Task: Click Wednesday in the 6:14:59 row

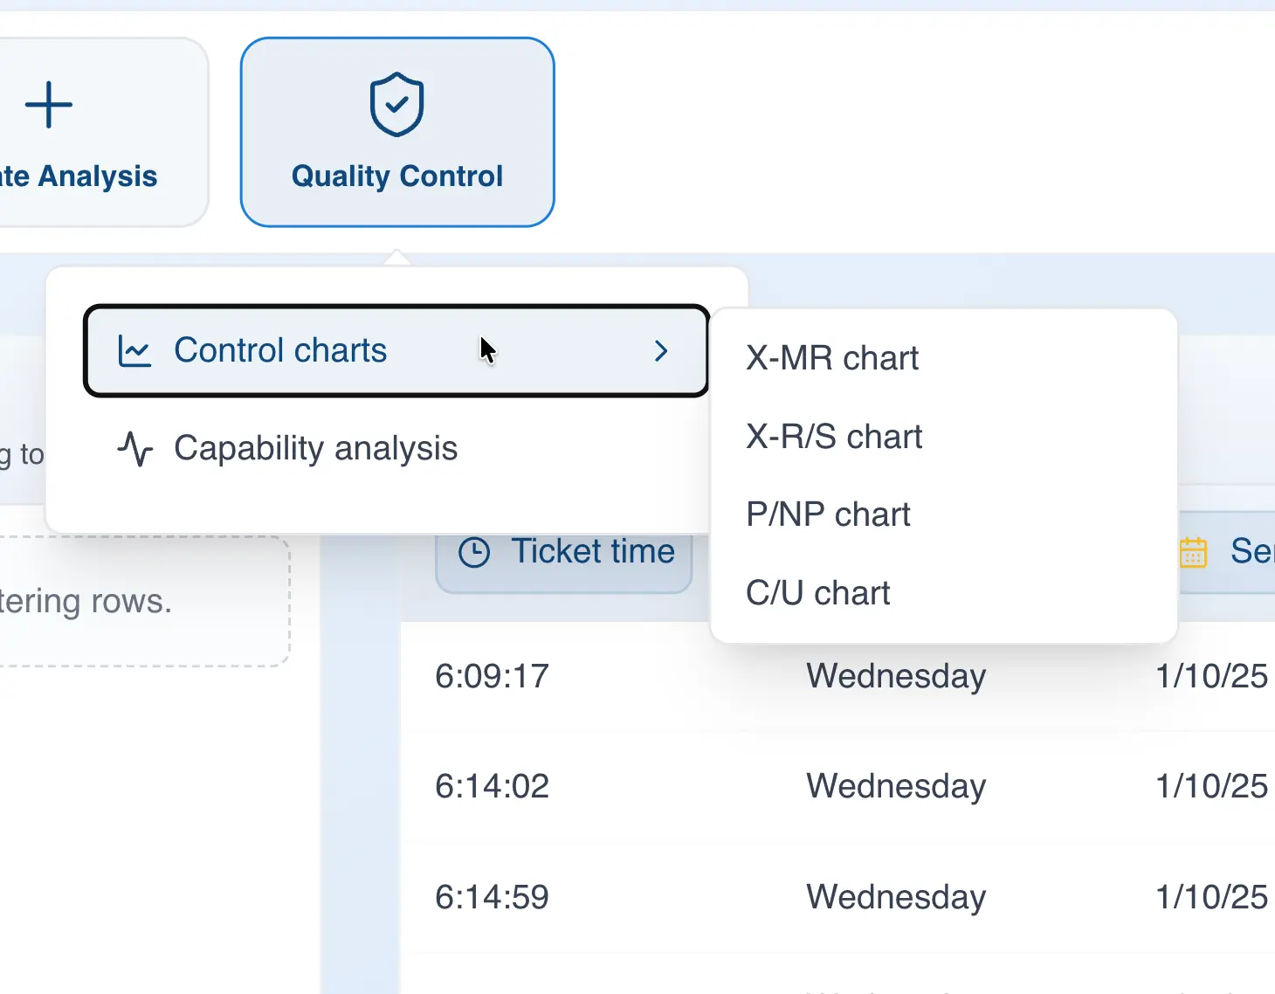Action: (895, 898)
